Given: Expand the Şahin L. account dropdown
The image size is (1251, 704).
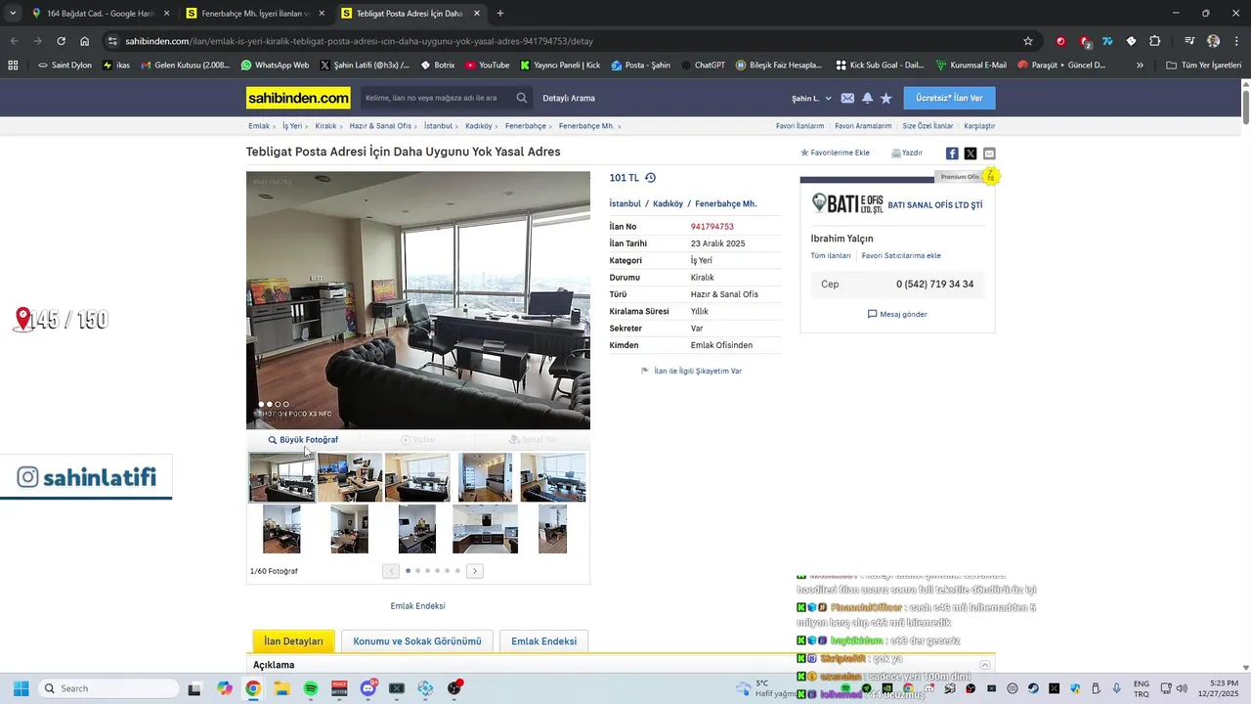Looking at the screenshot, I should click(x=811, y=98).
